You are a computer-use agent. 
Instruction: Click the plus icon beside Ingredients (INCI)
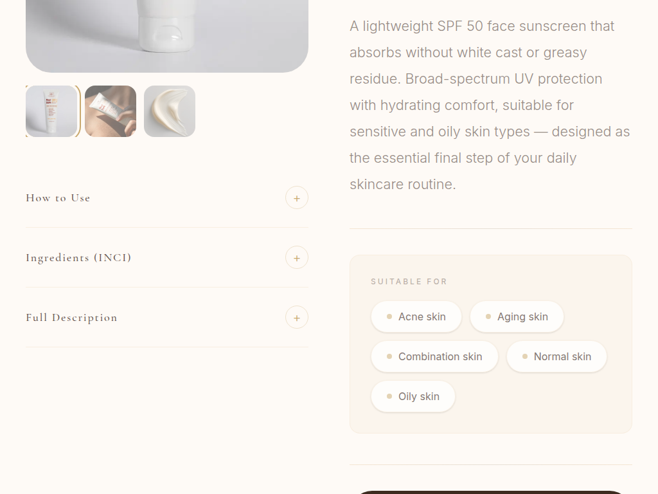click(297, 258)
